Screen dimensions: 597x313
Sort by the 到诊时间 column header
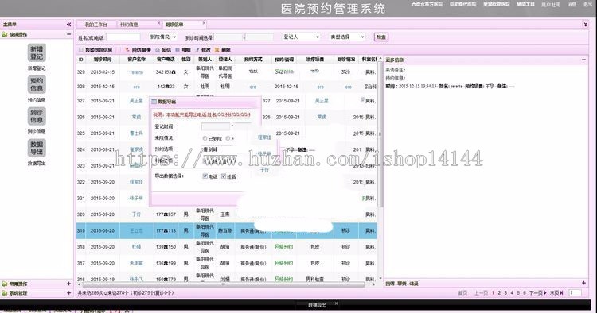pos(103,60)
